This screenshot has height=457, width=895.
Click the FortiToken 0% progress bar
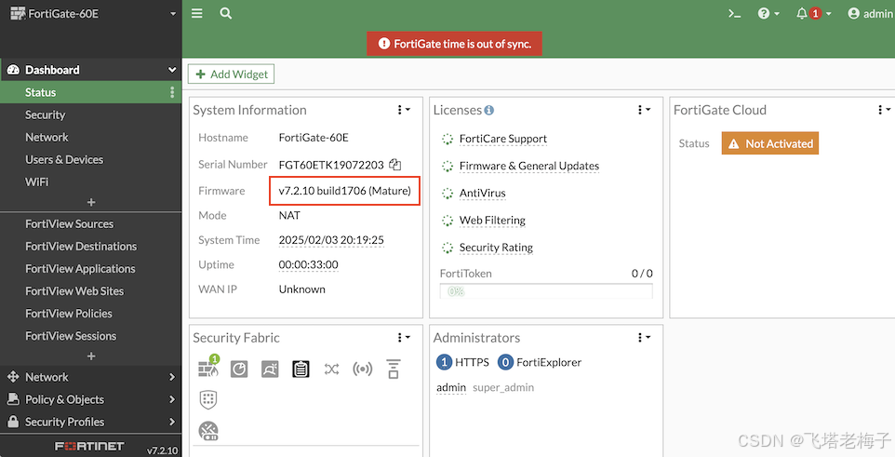point(546,291)
